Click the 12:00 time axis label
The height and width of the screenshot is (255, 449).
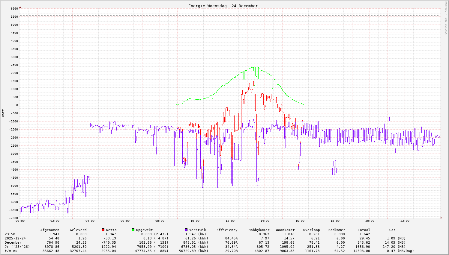(230, 221)
